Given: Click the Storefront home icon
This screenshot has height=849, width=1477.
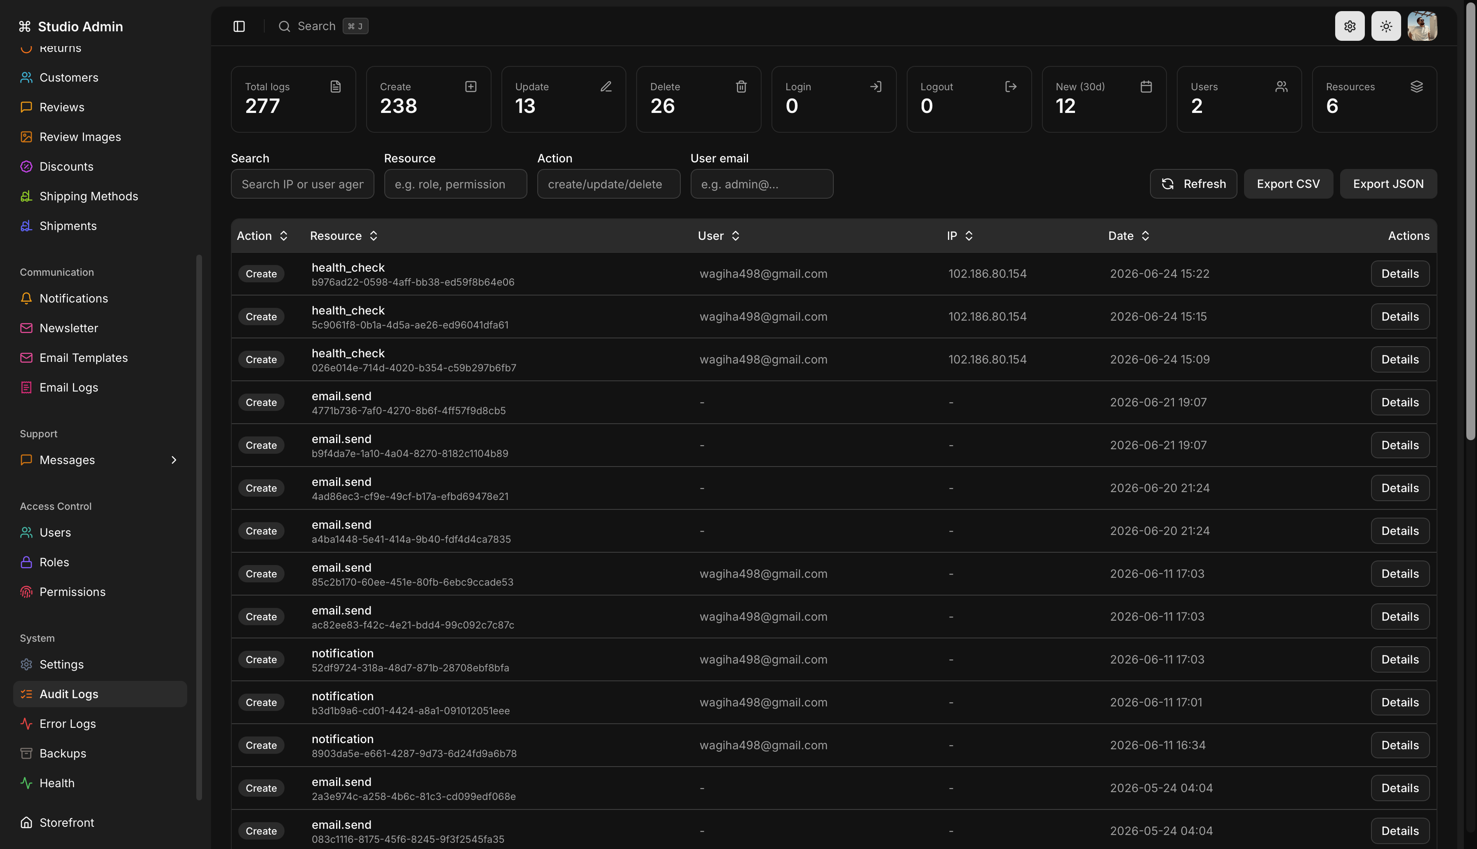Looking at the screenshot, I should coord(26,823).
